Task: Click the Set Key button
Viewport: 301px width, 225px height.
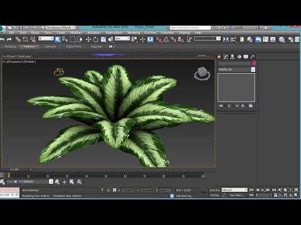Action: (x=214, y=195)
